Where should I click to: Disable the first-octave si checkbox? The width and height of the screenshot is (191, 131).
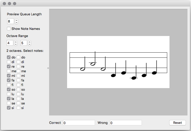pyautogui.click(x=9, y=108)
